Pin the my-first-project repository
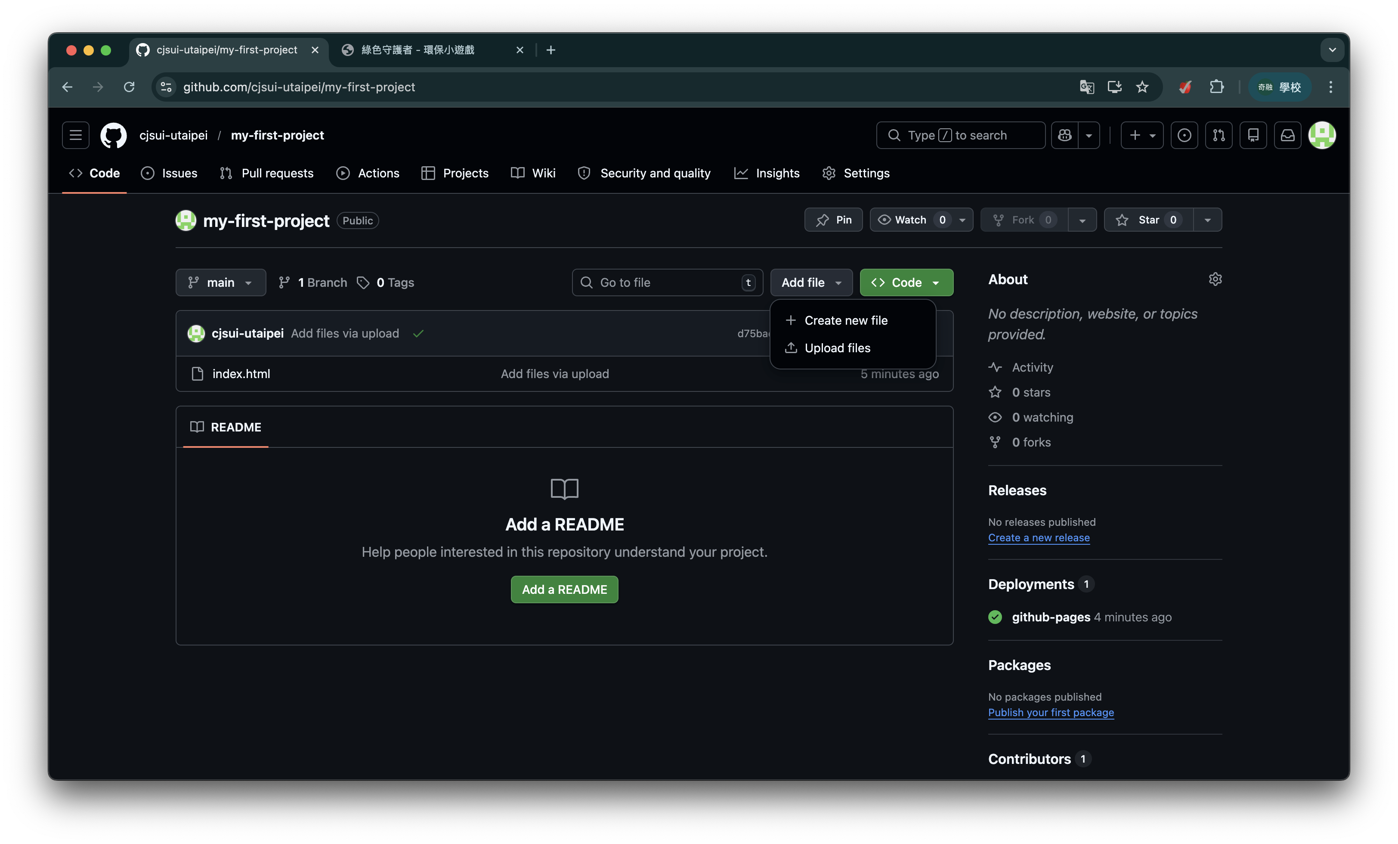This screenshot has height=844, width=1398. 833,220
